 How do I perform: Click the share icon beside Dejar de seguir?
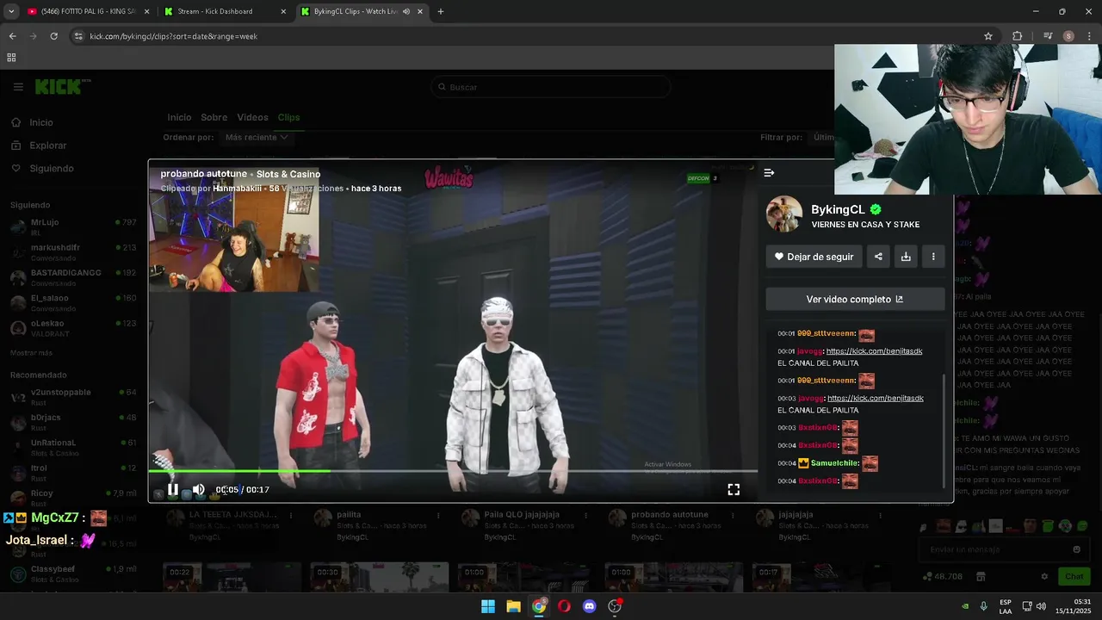coord(878,257)
